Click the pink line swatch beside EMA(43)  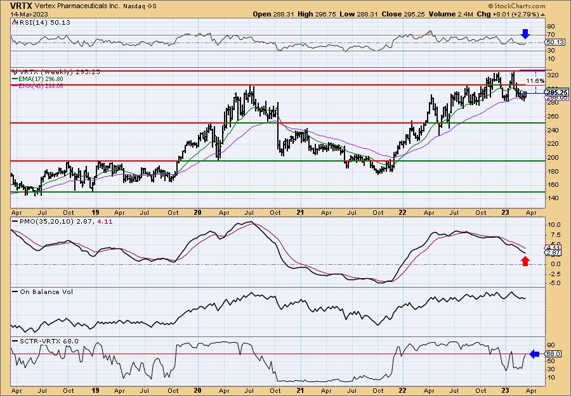point(15,86)
